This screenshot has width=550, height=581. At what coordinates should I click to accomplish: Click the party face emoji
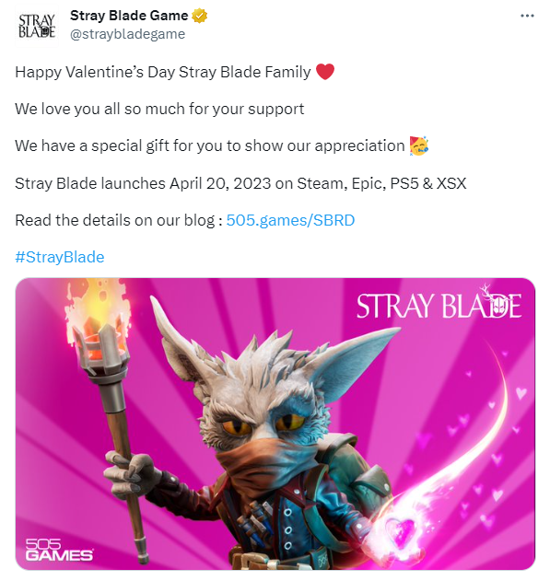pos(419,146)
